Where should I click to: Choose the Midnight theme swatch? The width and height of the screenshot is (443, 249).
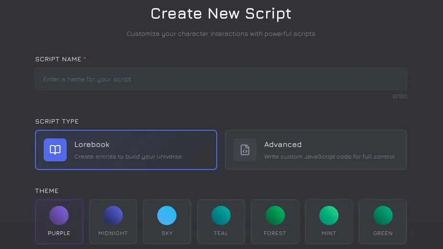pyautogui.click(x=113, y=222)
